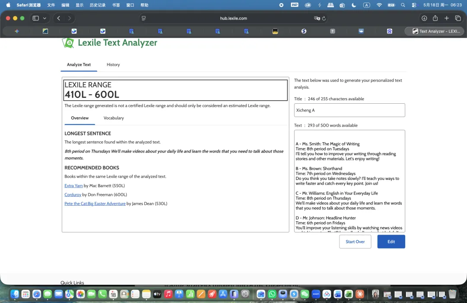This screenshot has height=303, width=467.
Task: Click the Creative Cloud menu bar icon
Action: (x=308, y=5)
